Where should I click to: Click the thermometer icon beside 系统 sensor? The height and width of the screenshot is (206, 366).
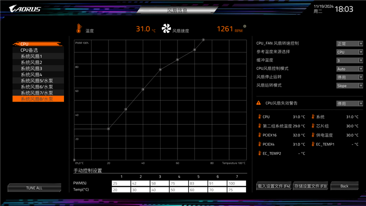313,117
